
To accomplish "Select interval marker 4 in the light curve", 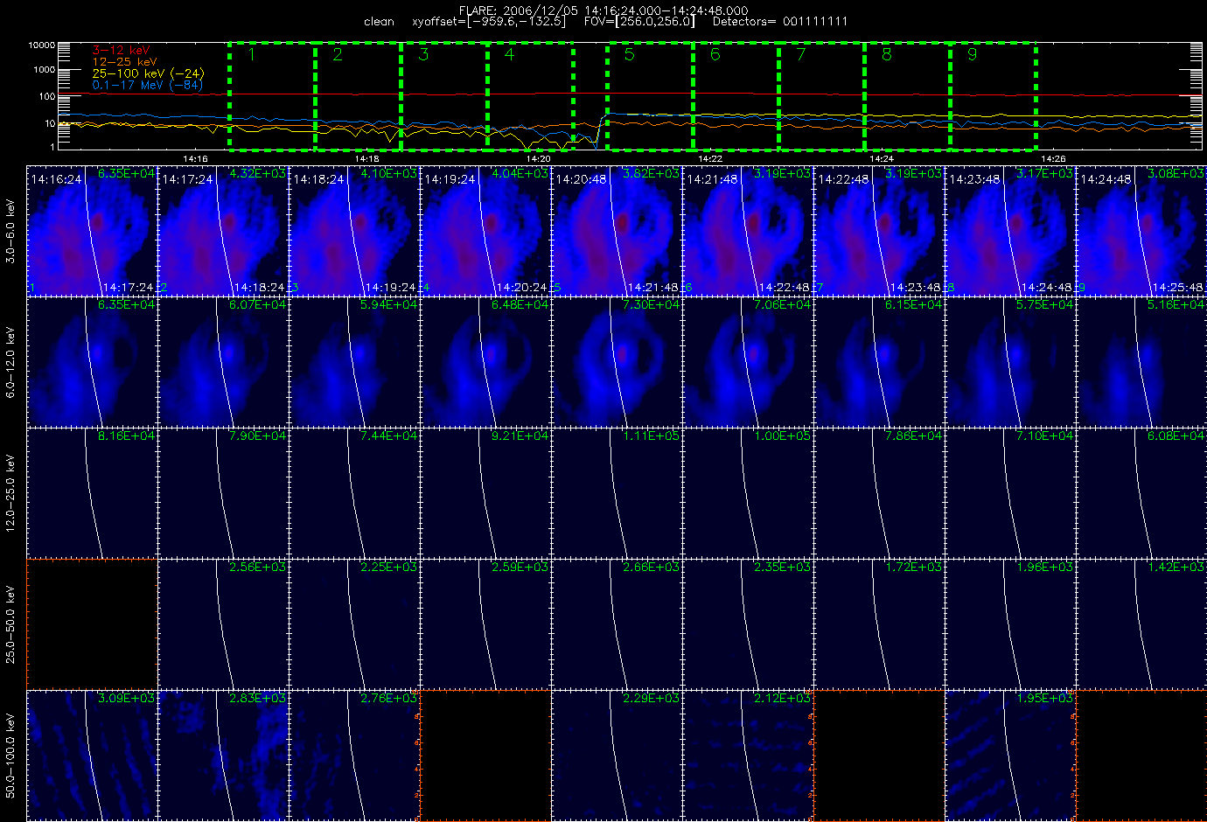I will click(x=509, y=54).
